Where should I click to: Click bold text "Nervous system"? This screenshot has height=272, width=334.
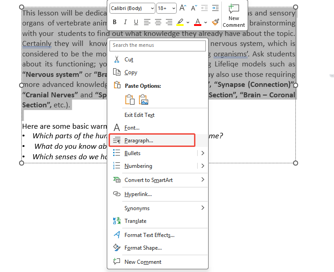coord(52,75)
